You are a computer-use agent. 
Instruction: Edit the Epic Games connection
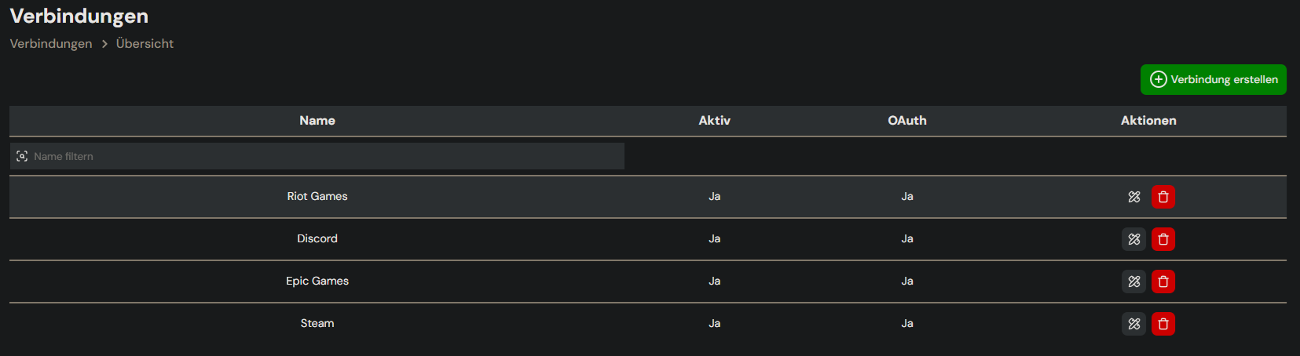(x=1133, y=282)
